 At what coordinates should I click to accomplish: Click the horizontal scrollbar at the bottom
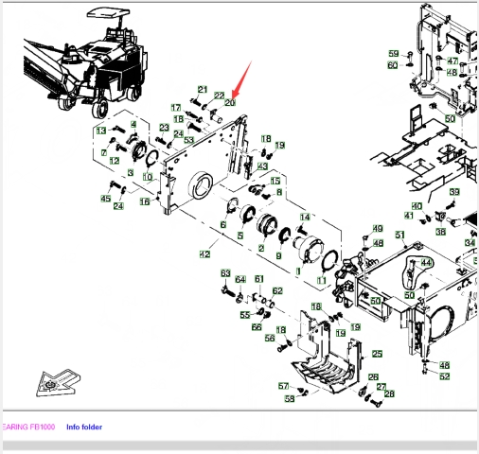point(239,445)
